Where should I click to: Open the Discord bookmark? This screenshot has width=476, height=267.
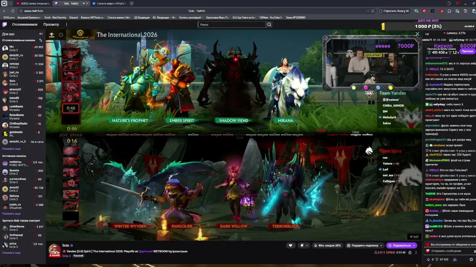(x=73, y=17)
